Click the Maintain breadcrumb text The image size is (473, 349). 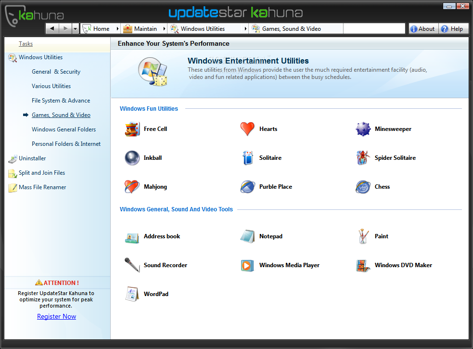coord(145,29)
